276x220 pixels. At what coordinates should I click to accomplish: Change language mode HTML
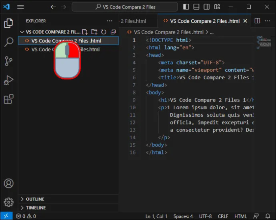coord(240,216)
